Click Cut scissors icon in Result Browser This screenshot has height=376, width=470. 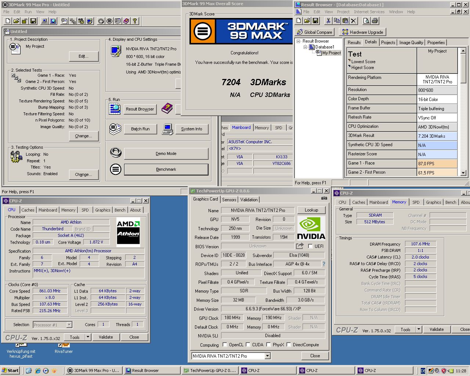328,21
